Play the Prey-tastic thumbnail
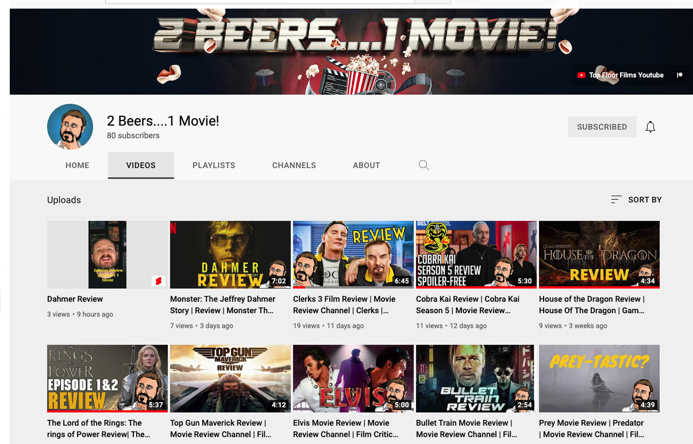 (x=599, y=379)
